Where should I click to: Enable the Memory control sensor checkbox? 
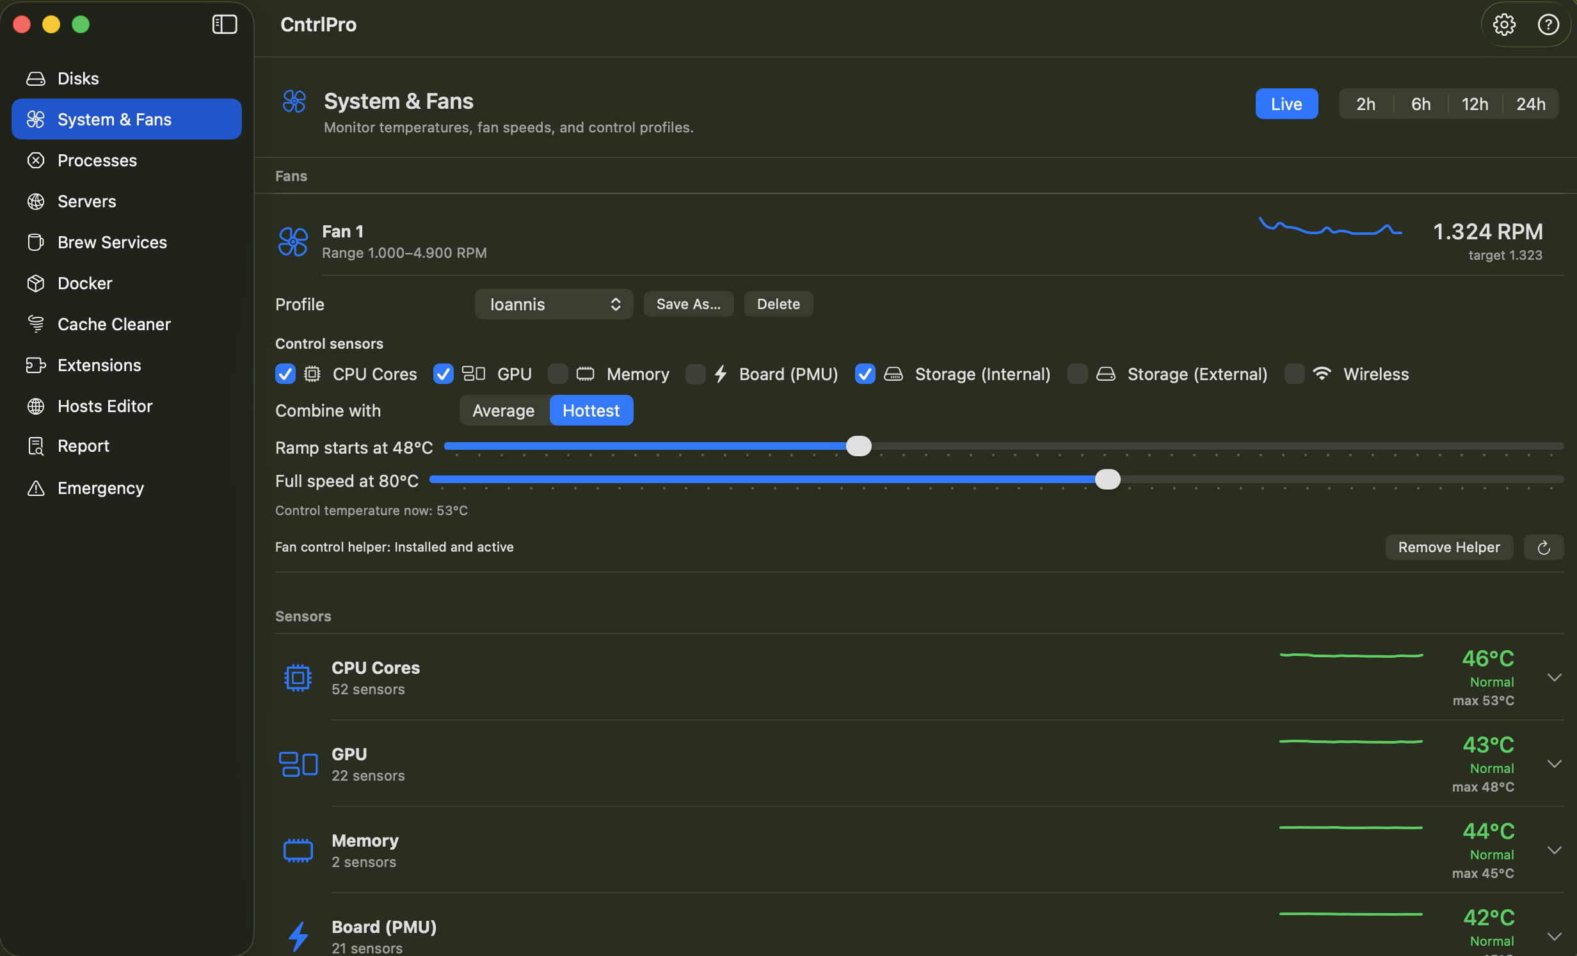(558, 374)
